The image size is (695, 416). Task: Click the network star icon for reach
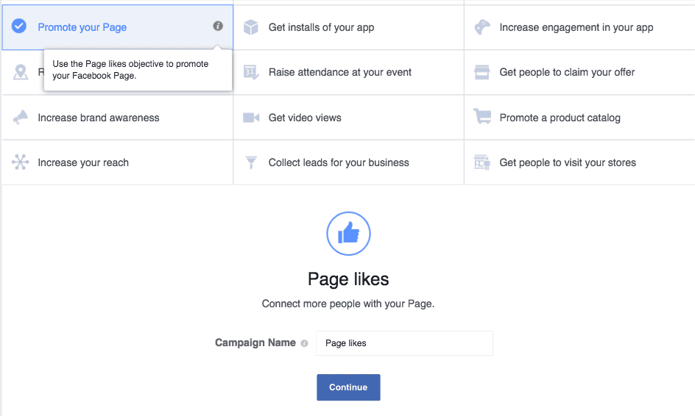click(x=21, y=162)
